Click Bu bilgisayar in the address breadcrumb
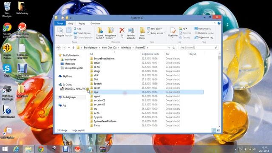 91,48
